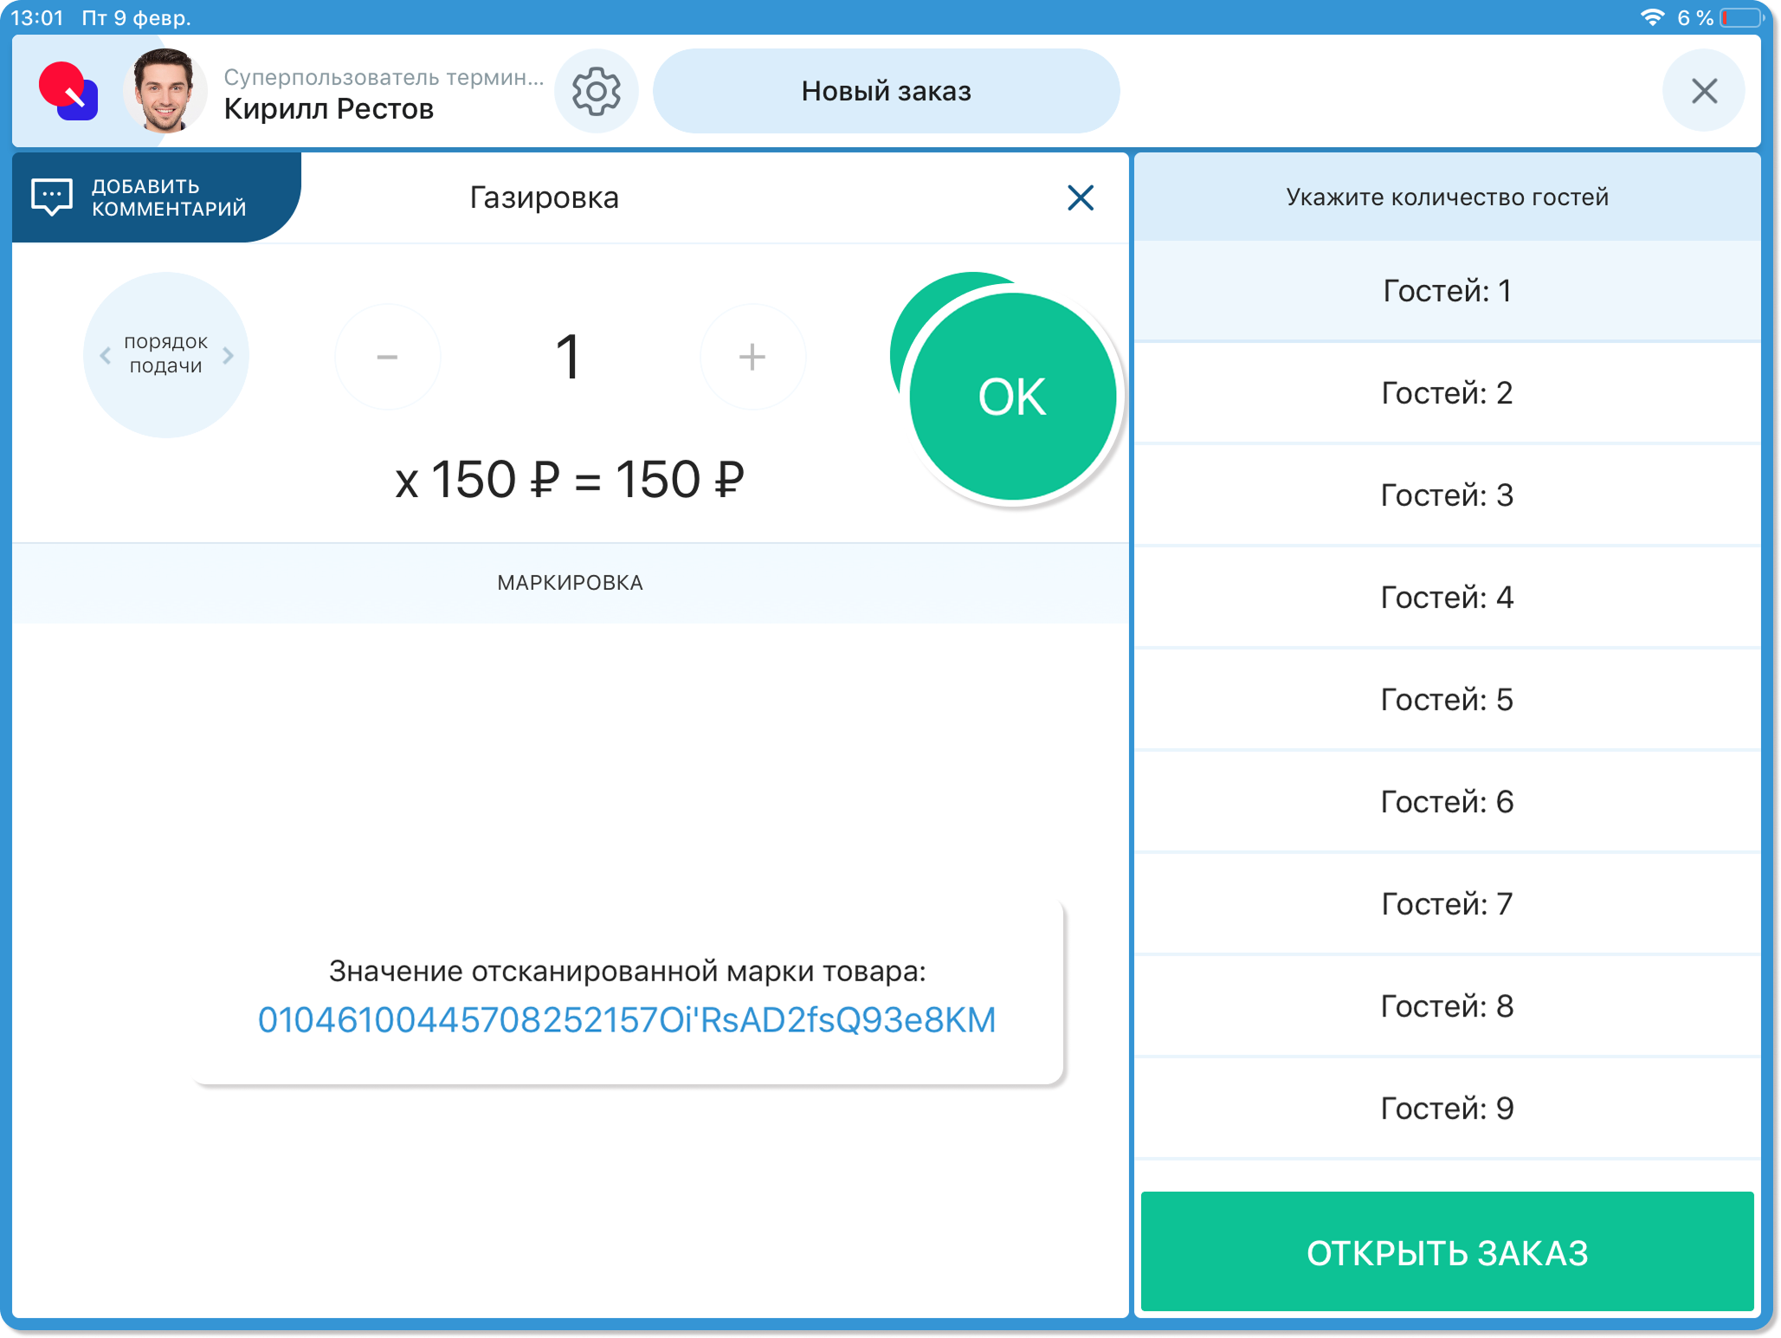Viewport: 1781px width, 1338px height.
Task: Switch to next порядок подачи with right chevron
Action: pos(229,355)
